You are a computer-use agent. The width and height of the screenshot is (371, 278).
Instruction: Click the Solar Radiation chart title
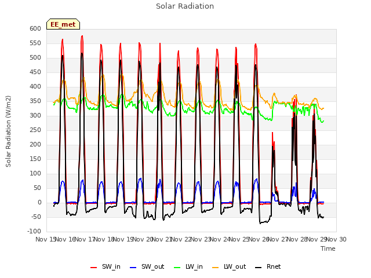tap(185, 6)
